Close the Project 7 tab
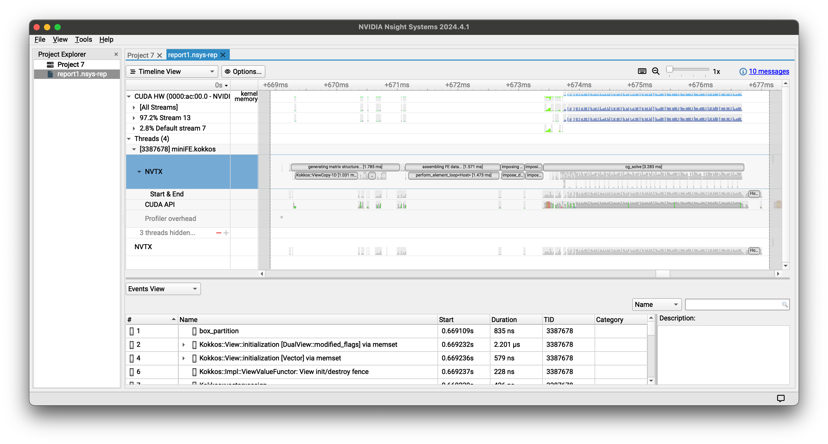 (x=159, y=55)
